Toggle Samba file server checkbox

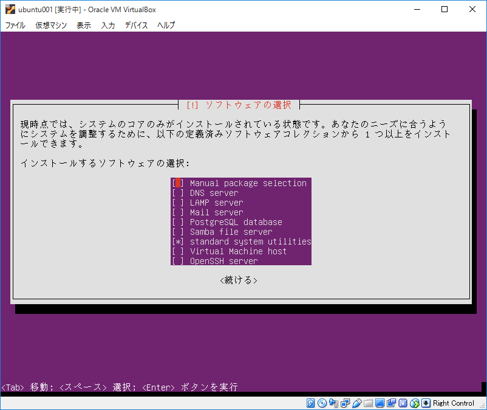pos(178,232)
